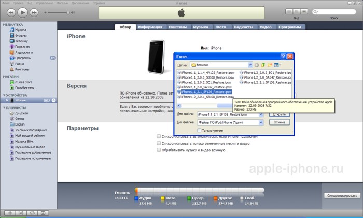Go up one folder level in file dialog
Screen dimensions: 363x218
[x=263, y=65]
